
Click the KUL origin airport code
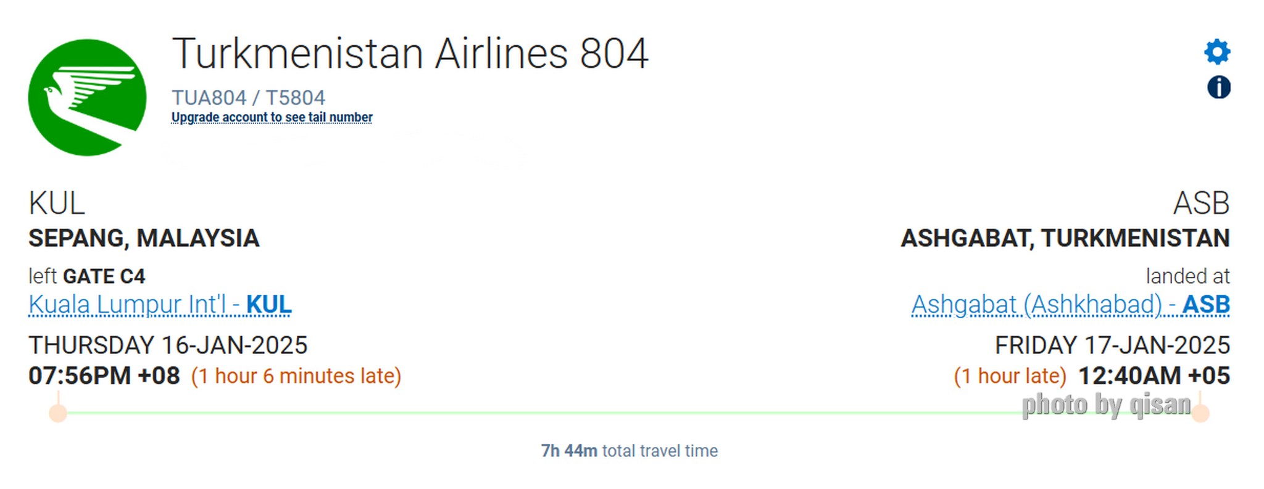(x=57, y=203)
